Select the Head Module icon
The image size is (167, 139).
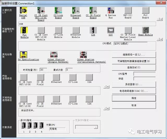pyautogui.click(x=145, y=30)
